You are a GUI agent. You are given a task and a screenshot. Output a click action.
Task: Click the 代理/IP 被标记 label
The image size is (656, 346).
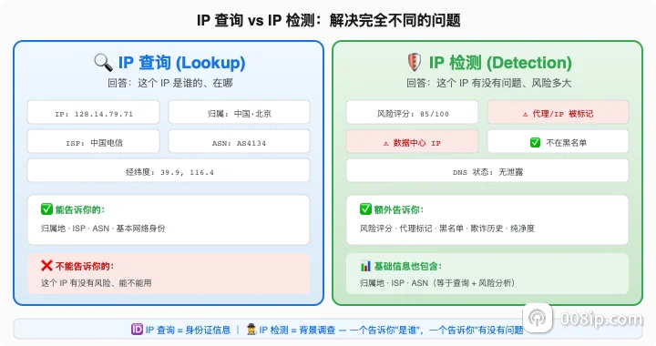563,114
